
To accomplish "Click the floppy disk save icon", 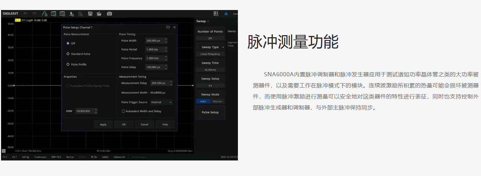I will pyautogui.click(x=90, y=14).
